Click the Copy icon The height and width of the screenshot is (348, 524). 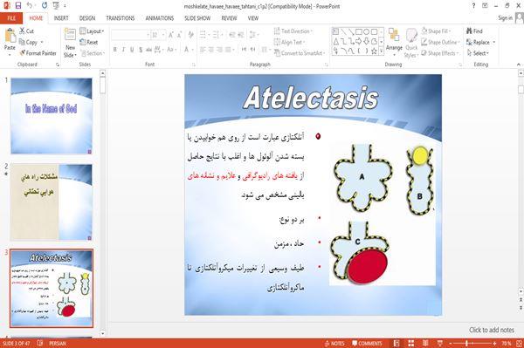pos(22,42)
